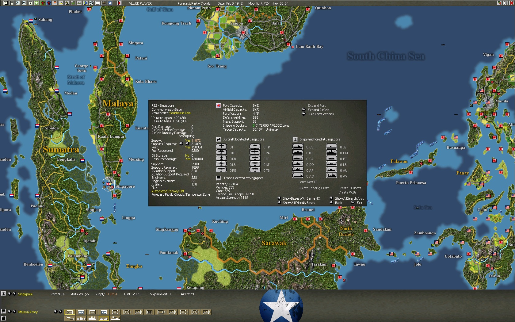515x322 pixels.
Task: Click Form New TF
Action: 308,182
